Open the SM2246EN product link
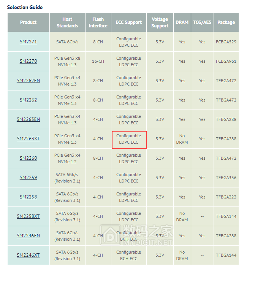Viewport: 274px width, 281px height. pos(28,236)
